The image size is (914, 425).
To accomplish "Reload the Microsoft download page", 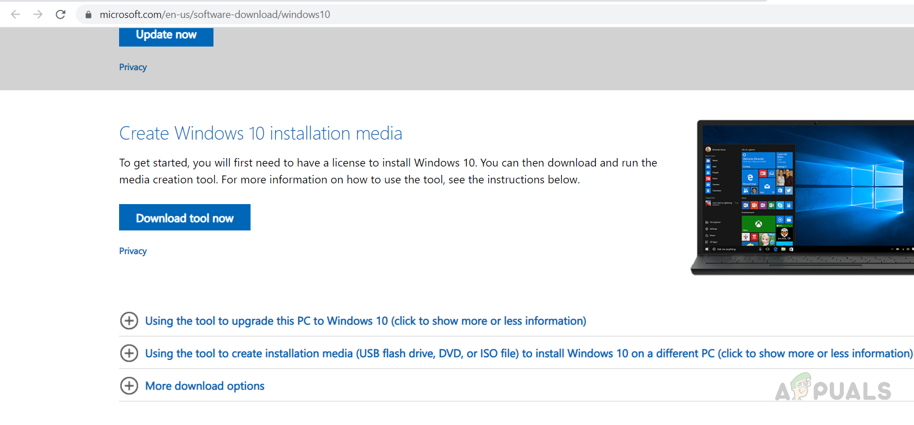I will [x=61, y=15].
